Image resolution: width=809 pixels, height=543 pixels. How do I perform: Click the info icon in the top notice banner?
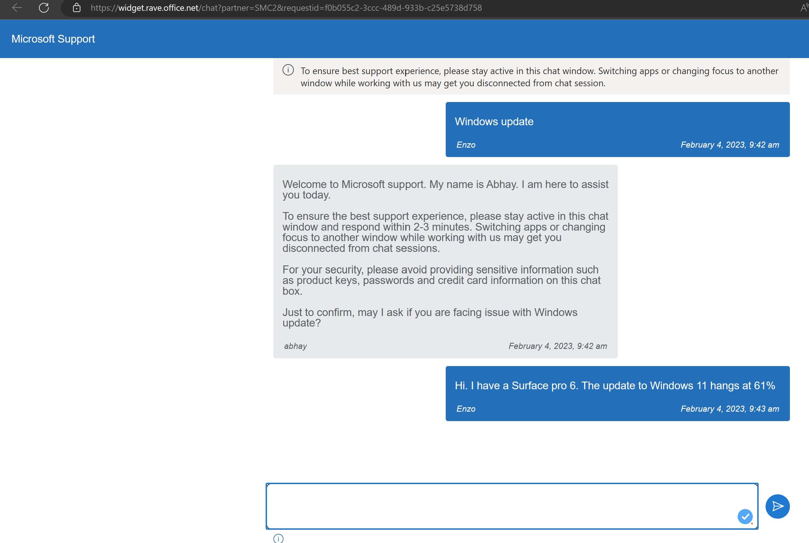[288, 70]
